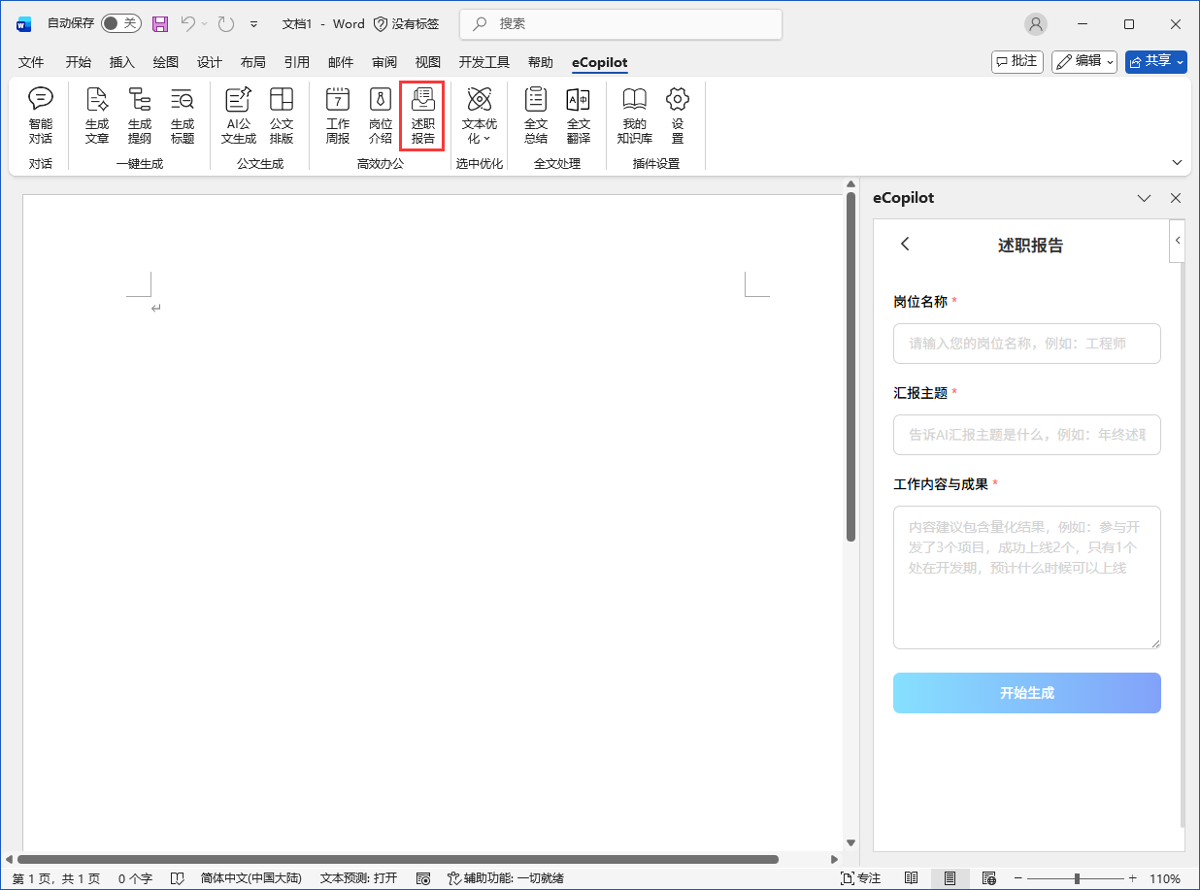This screenshot has width=1200, height=890.
Task: Click the zoom slider in status bar
Action: click(x=1077, y=878)
